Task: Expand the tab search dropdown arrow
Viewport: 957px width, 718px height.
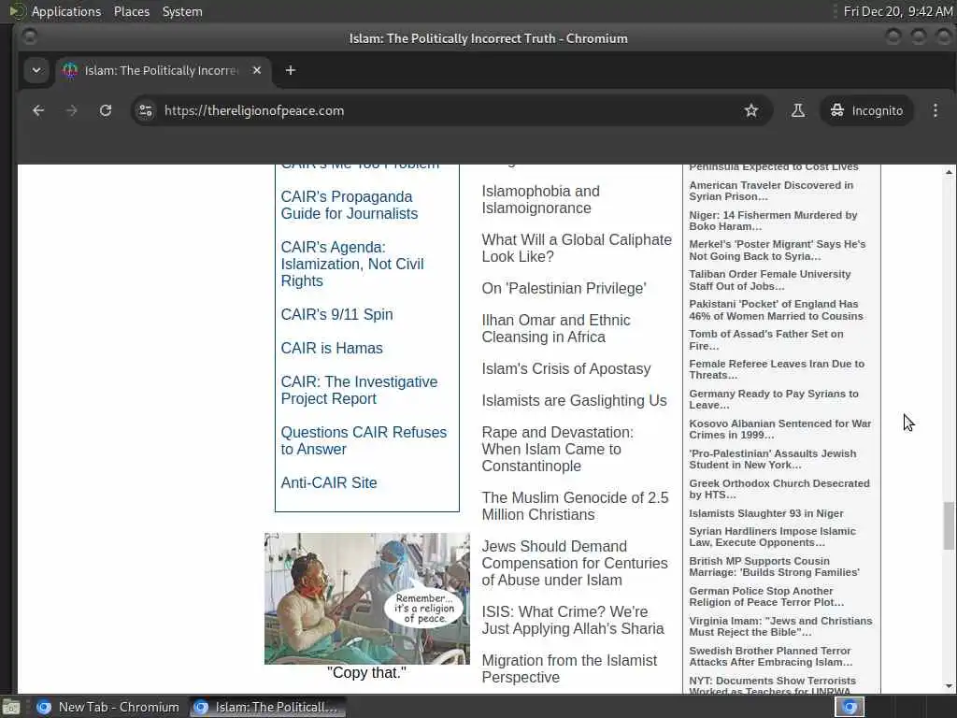Action: (x=36, y=70)
